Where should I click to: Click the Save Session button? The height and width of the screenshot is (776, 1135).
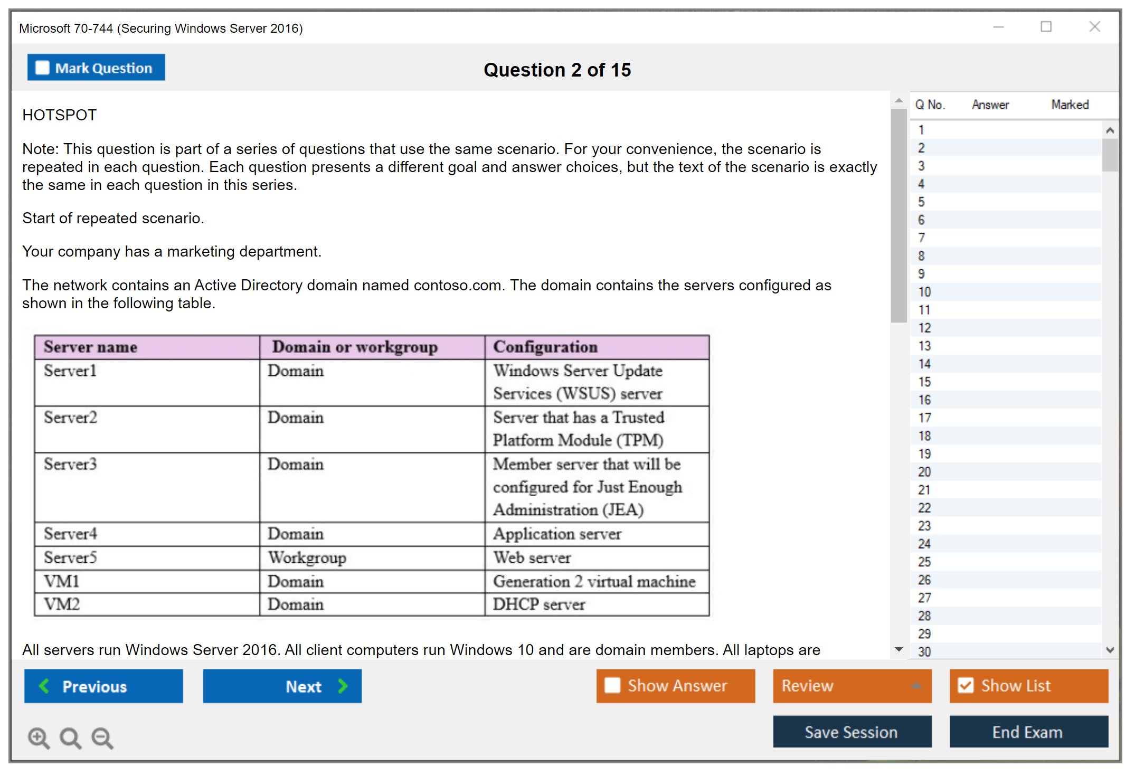pyautogui.click(x=852, y=732)
